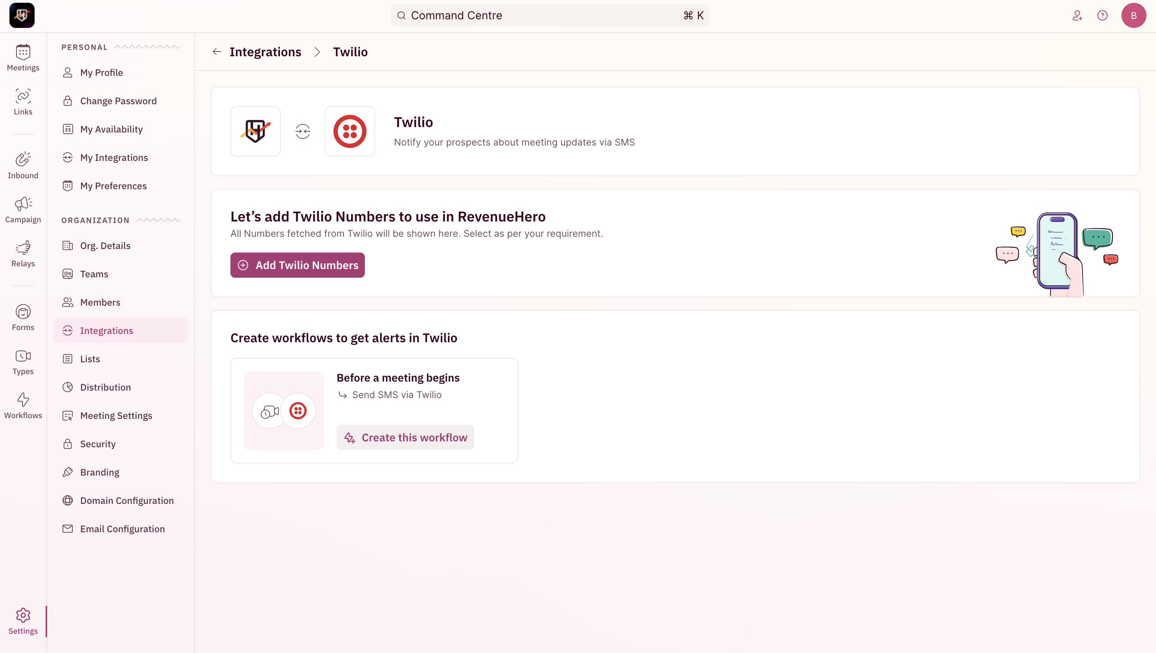Image resolution: width=1156 pixels, height=653 pixels.
Task: Click the Twilio logo tile
Action: coord(350,131)
